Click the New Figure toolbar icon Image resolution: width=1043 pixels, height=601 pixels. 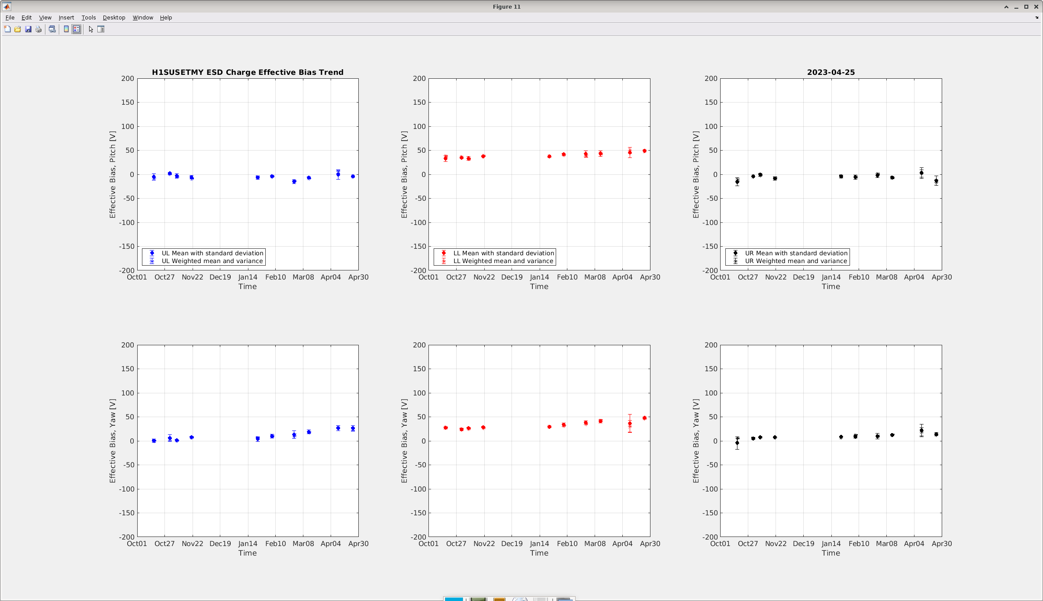tap(7, 29)
